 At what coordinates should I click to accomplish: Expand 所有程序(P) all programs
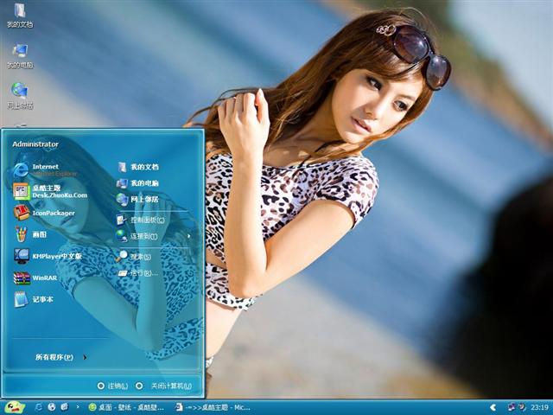[60, 357]
